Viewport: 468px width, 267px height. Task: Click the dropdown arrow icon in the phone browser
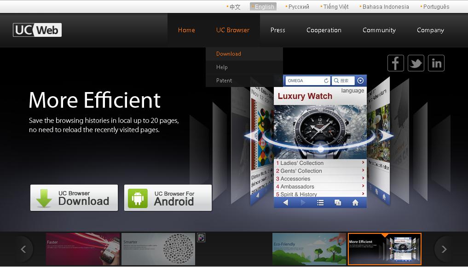(360, 81)
